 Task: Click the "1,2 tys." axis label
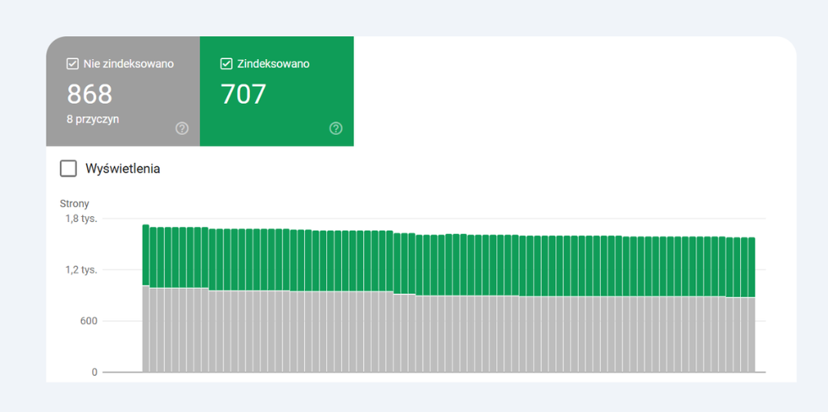(x=81, y=270)
